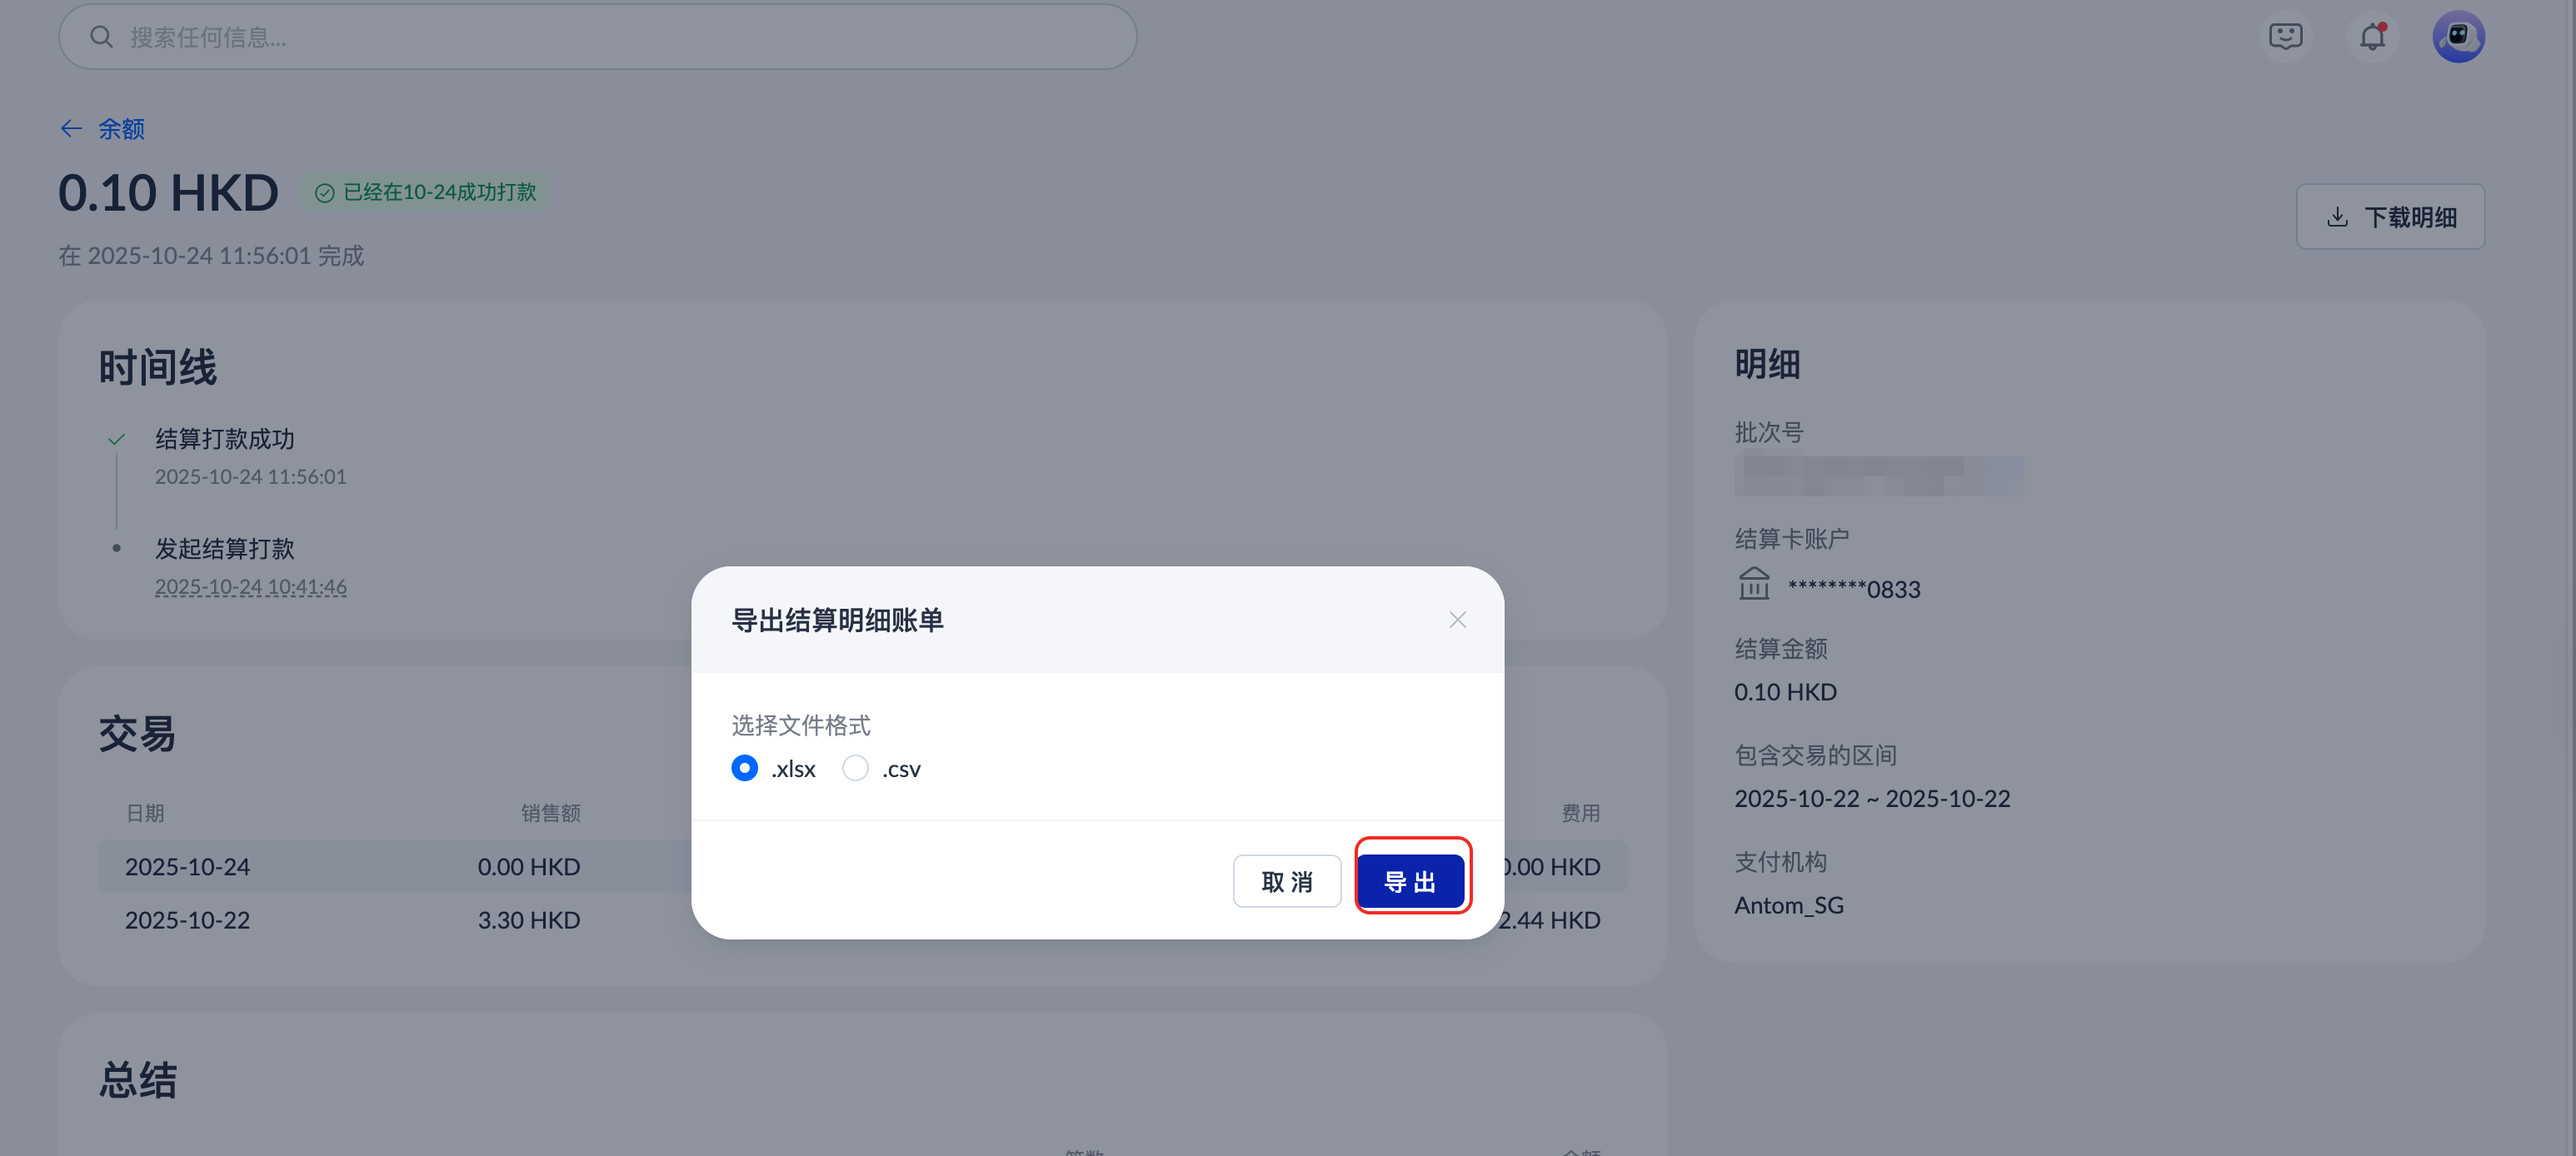Click the green check success badge icon

tap(324, 193)
